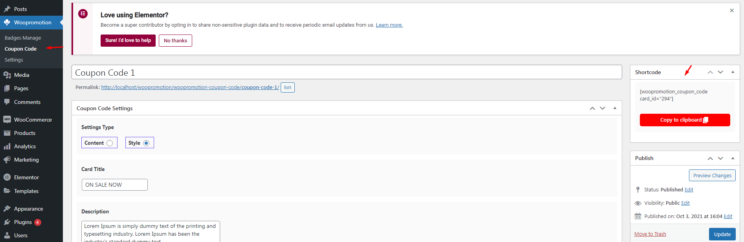Viewport: 744px width, 242px height.
Task: Move Shortcode panel up
Action: (x=710, y=72)
